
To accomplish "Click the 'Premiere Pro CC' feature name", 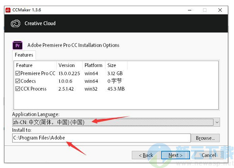I will [x=38, y=74].
